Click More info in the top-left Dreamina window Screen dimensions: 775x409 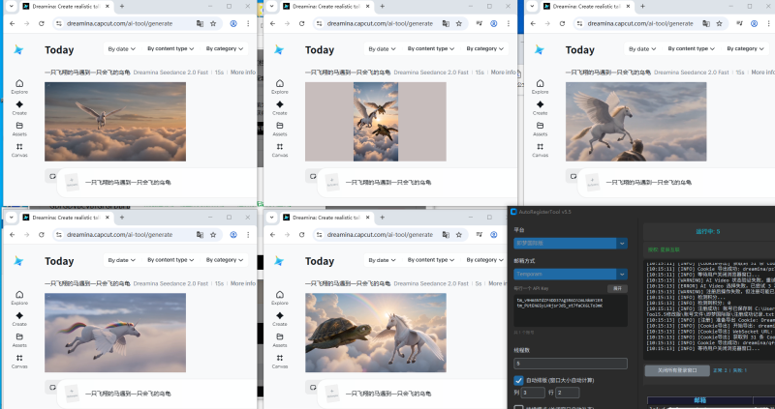point(243,72)
